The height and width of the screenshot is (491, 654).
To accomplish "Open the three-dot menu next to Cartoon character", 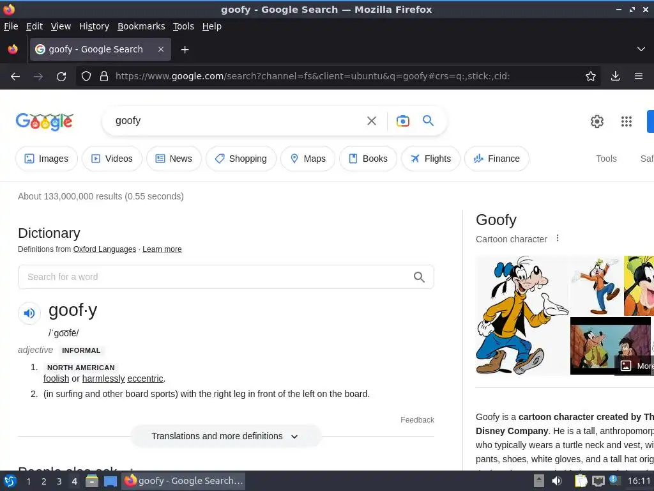I will click(x=558, y=238).
